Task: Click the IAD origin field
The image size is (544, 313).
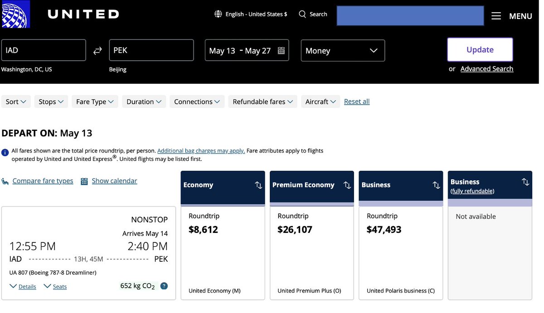Action: pos(44,50)
